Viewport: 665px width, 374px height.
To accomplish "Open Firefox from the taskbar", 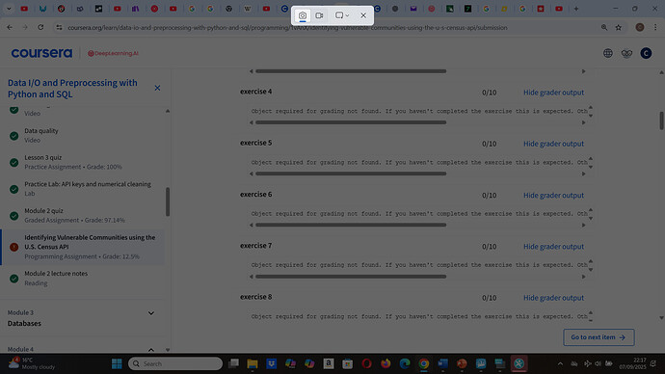I will 386,363.
